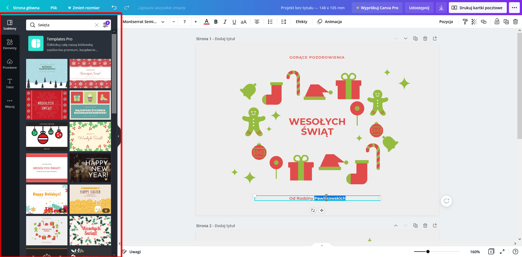Click Drukuj kartki pocztowe button
The width and height of the screenshot is (522, 257).
click(x=478, y=8)
